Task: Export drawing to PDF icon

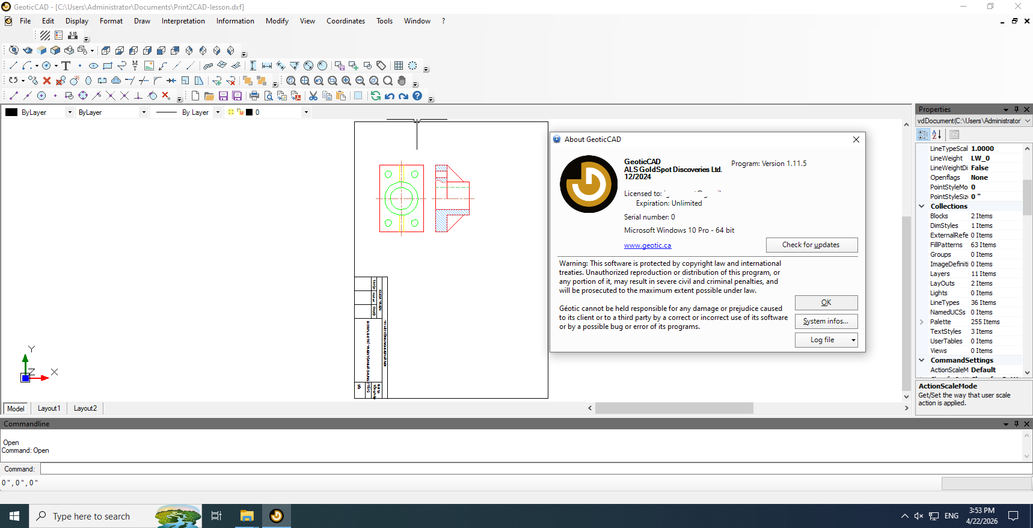Action: tap(296, 96)
